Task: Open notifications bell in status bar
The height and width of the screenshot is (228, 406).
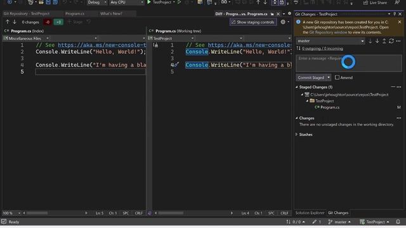Action: click(398, 222)
